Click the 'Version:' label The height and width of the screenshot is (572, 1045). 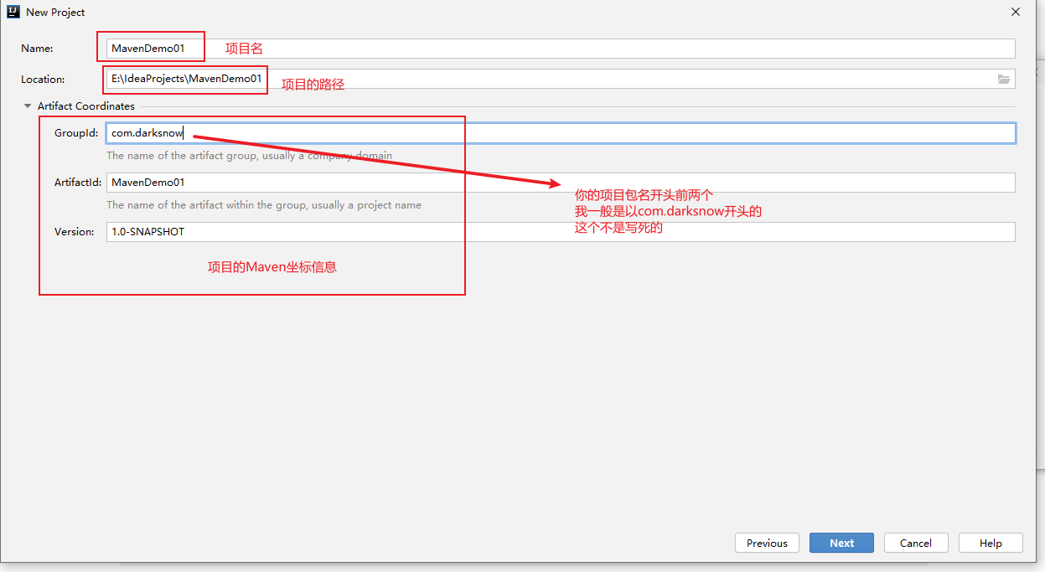(75, 232)
